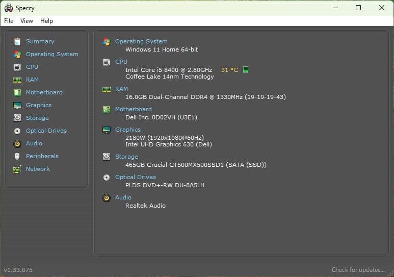Click the RAM stick icon in sidebar
The image size is (394, 277).
[x=17, y=80]
